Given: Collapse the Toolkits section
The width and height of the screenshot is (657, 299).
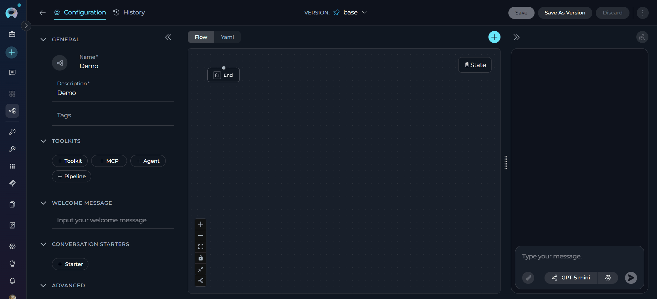Looking at the screenshot, I should click(x=43, y=141).
